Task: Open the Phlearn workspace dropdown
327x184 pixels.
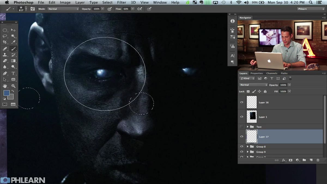Action: (311, 9)
